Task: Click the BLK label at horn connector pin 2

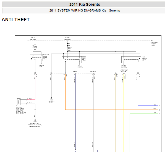Action: (30, 103)
